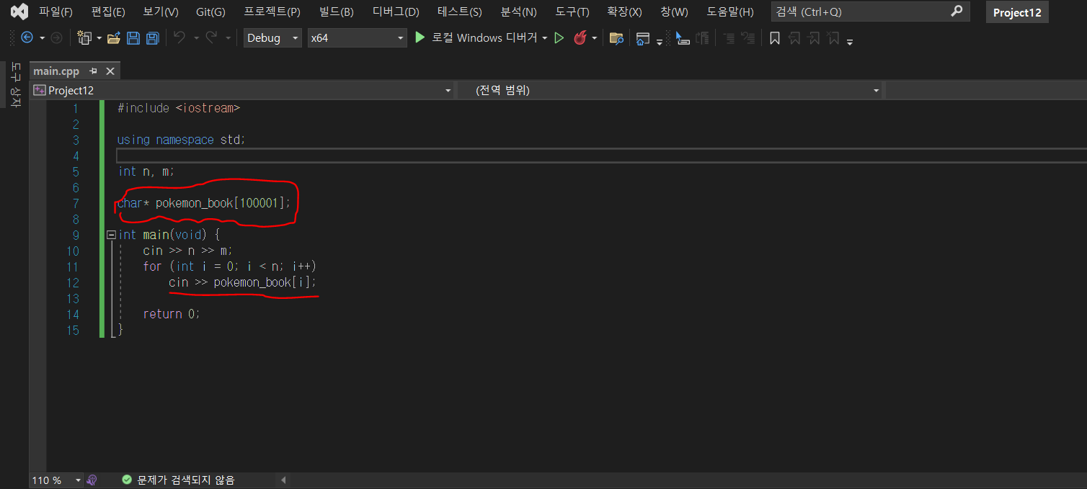
Task: Click the Hot Reload flame icon
Action: click(580, 37)
